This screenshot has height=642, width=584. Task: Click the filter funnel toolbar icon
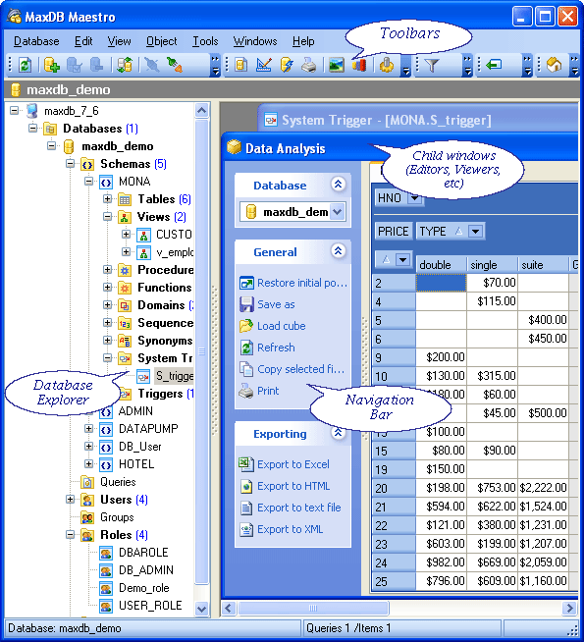click(x=432, y=65)
